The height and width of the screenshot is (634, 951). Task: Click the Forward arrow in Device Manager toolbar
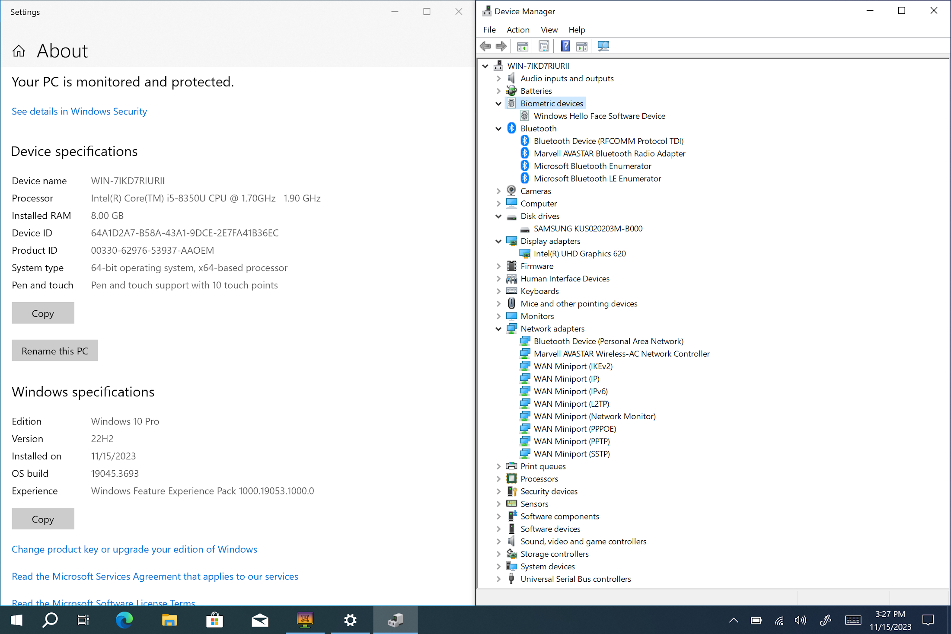coord(501,46)
